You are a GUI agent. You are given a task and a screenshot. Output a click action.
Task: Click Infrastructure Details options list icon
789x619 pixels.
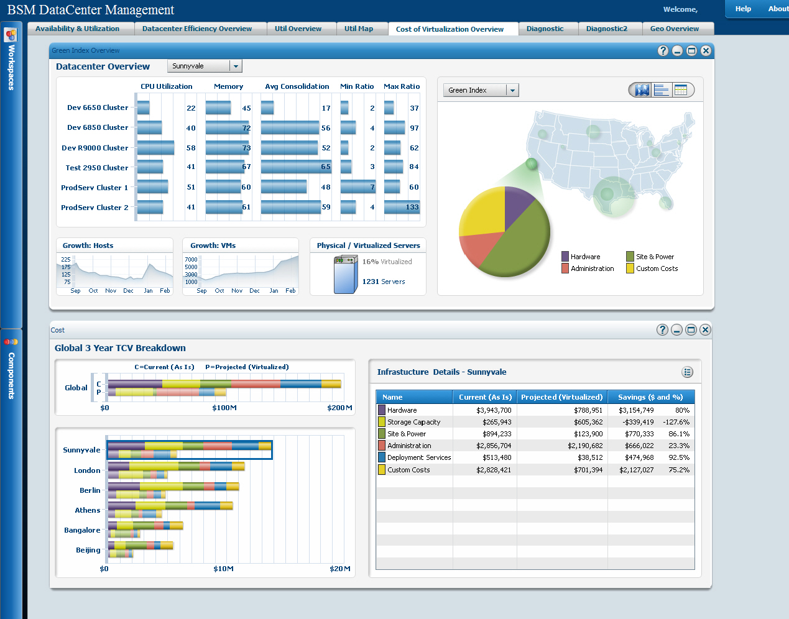(687, 372)
